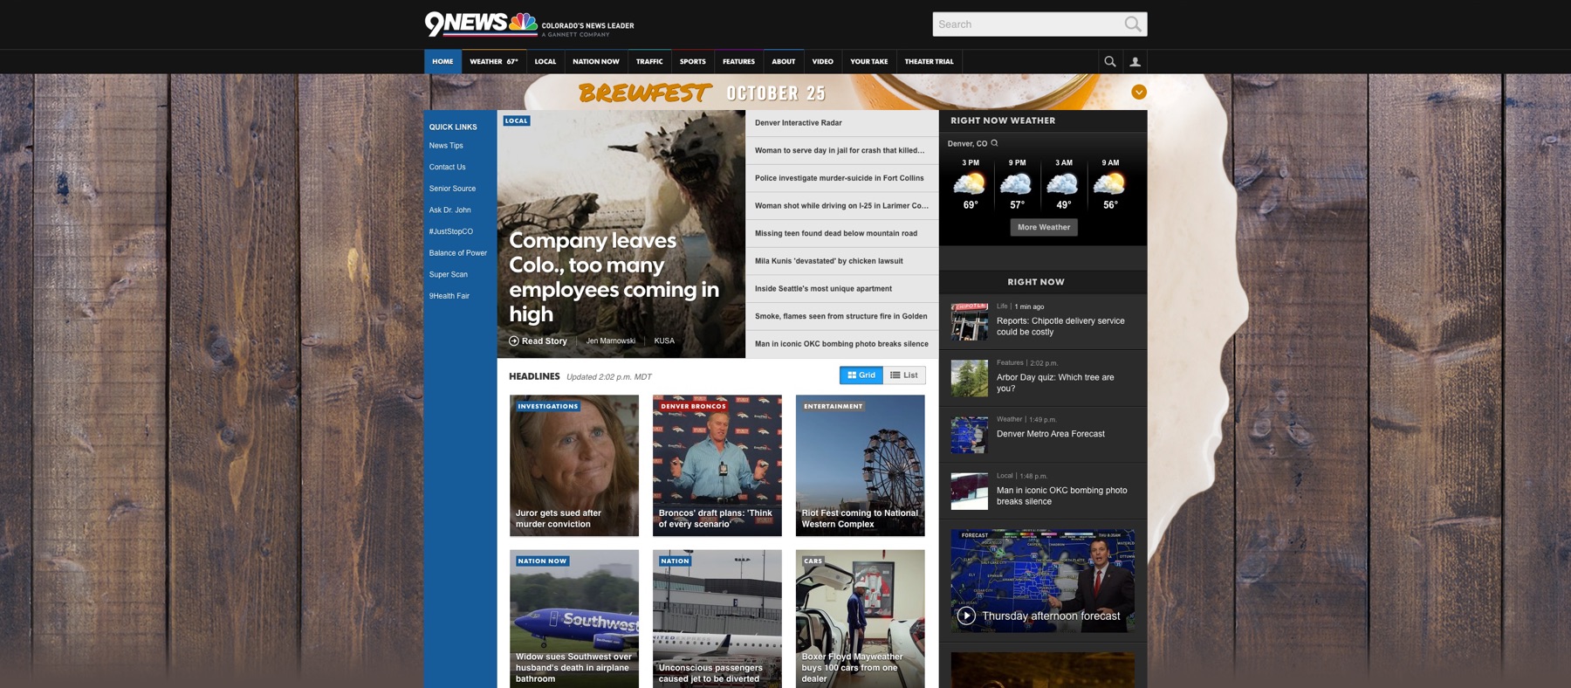Click the 9NEWS logo in the header

click(x=481, y=24)
